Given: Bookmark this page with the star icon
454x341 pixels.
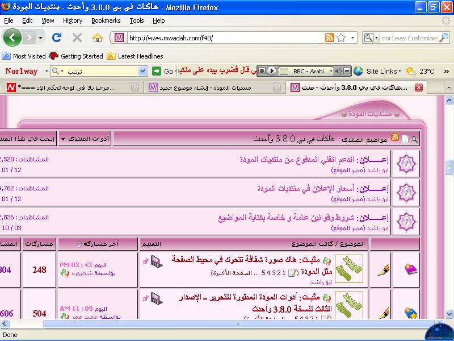Looking at the screenshot, I should (341, 38).
